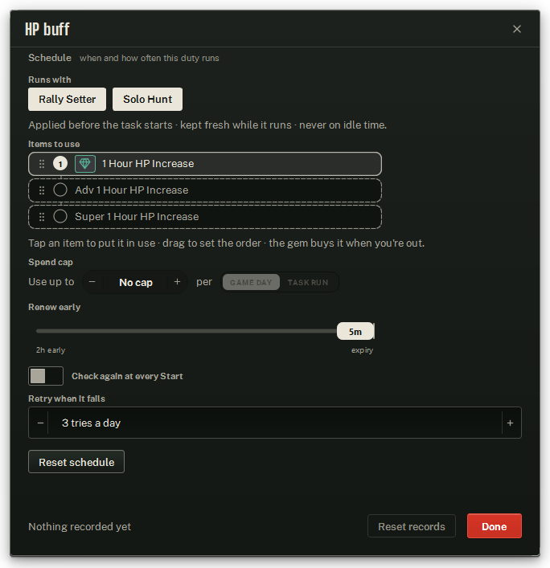Toggle the Solo Hunt task chip
The width and height of the screenshot is (550, 568).
coord(148,100)
